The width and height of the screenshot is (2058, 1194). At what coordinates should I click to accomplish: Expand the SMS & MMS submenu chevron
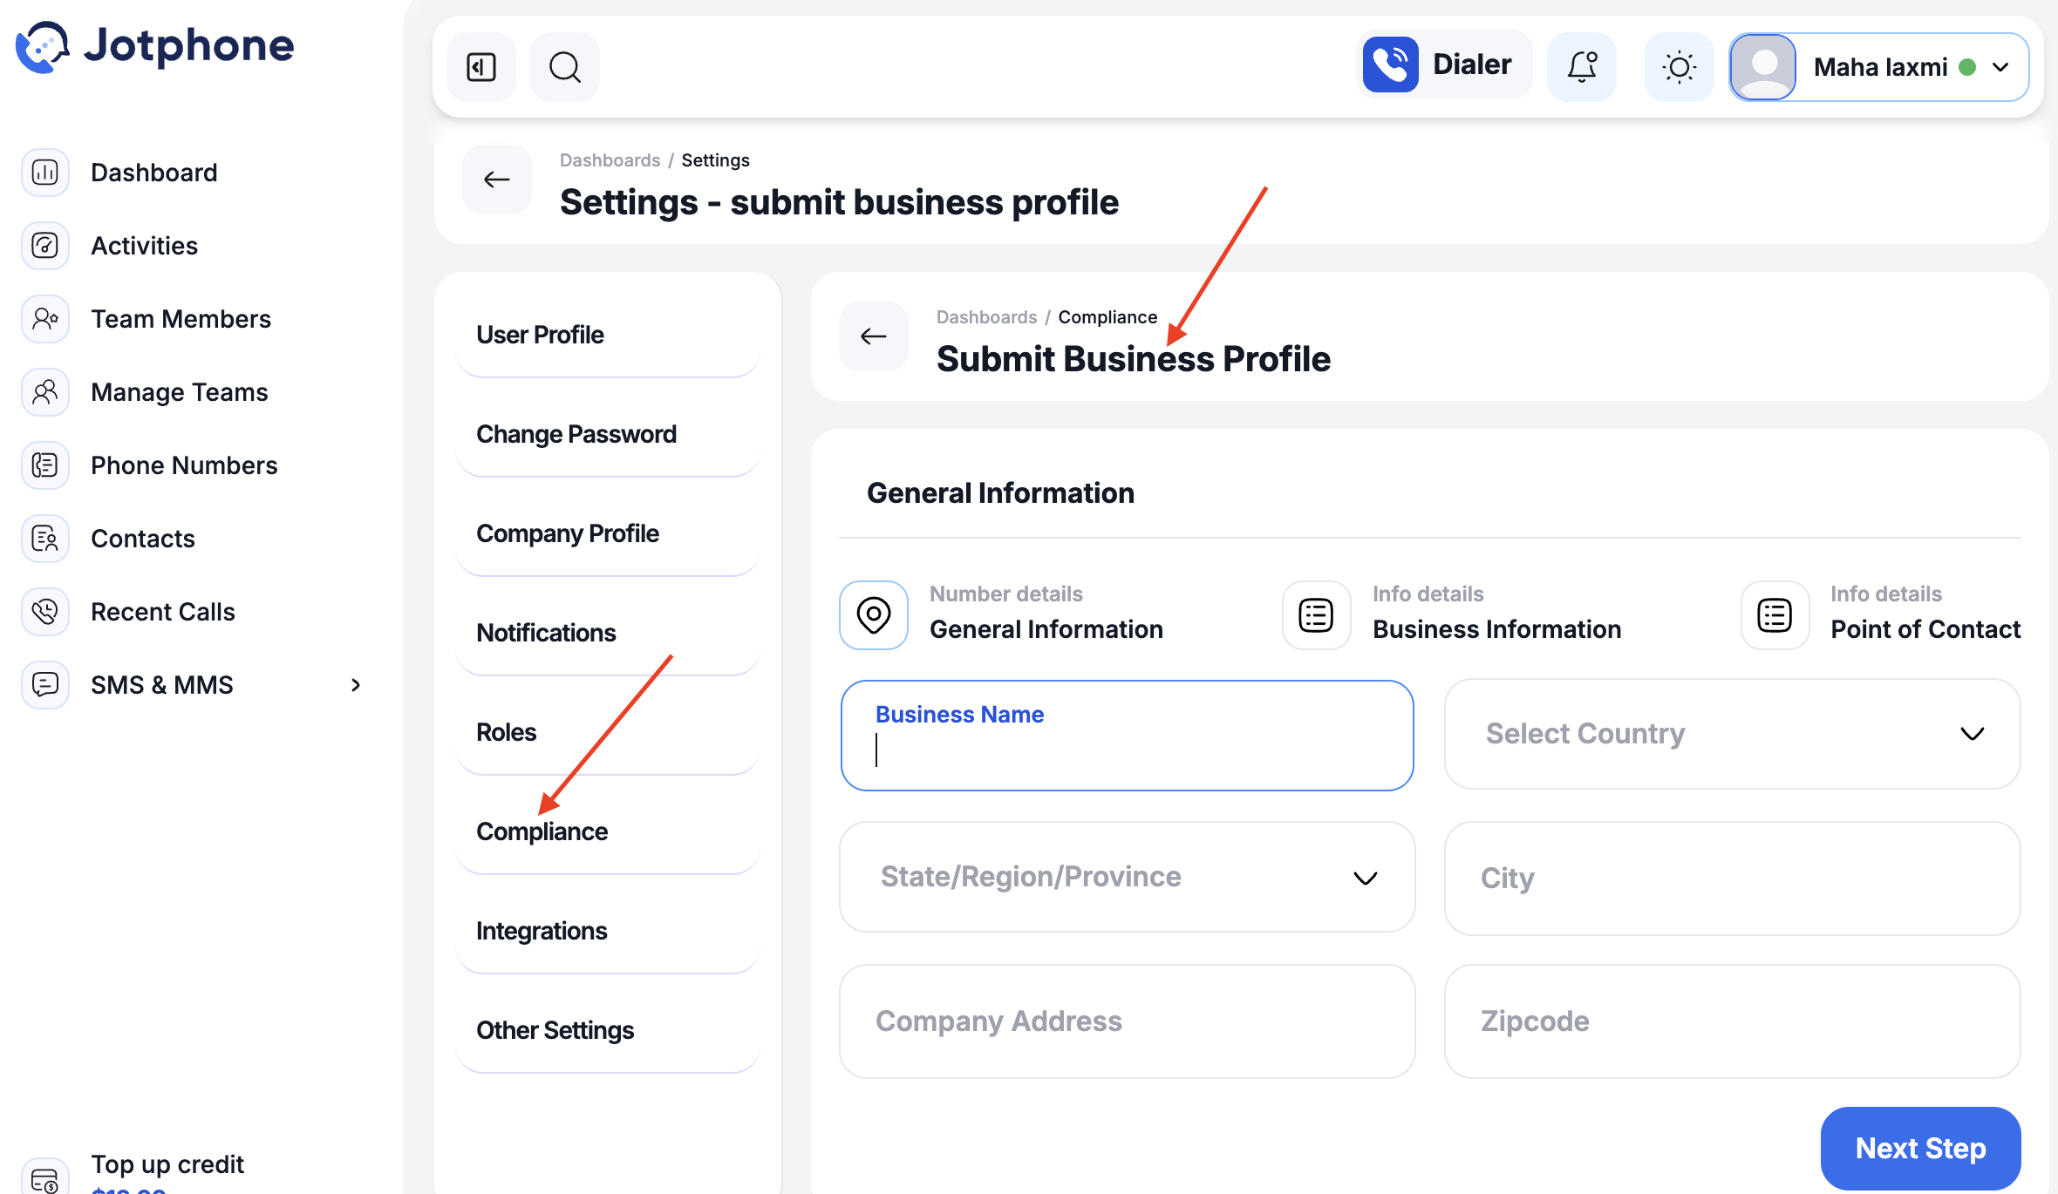[x=356, y=685]
